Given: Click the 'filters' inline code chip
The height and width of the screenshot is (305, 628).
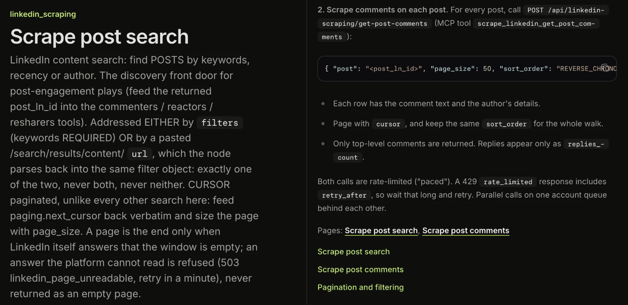Looking at the screenshot, I should (x=220, y=122).
